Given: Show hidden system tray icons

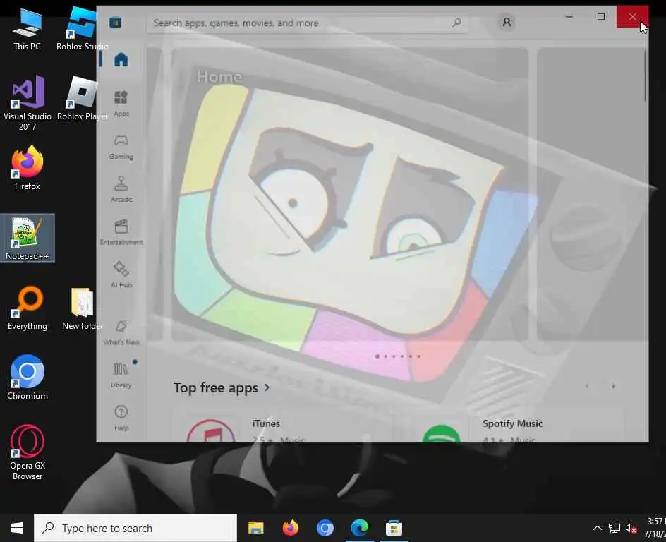Looking at the screenshot, I should 597,528.
